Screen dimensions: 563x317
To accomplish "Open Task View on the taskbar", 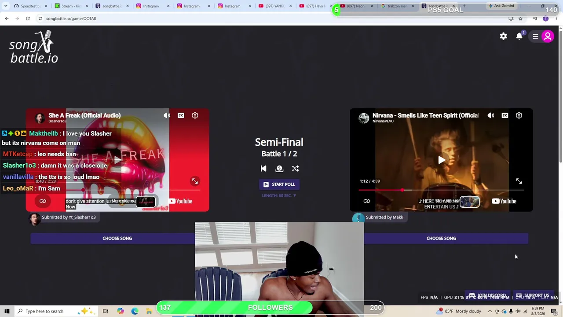I will pos(106,311).
